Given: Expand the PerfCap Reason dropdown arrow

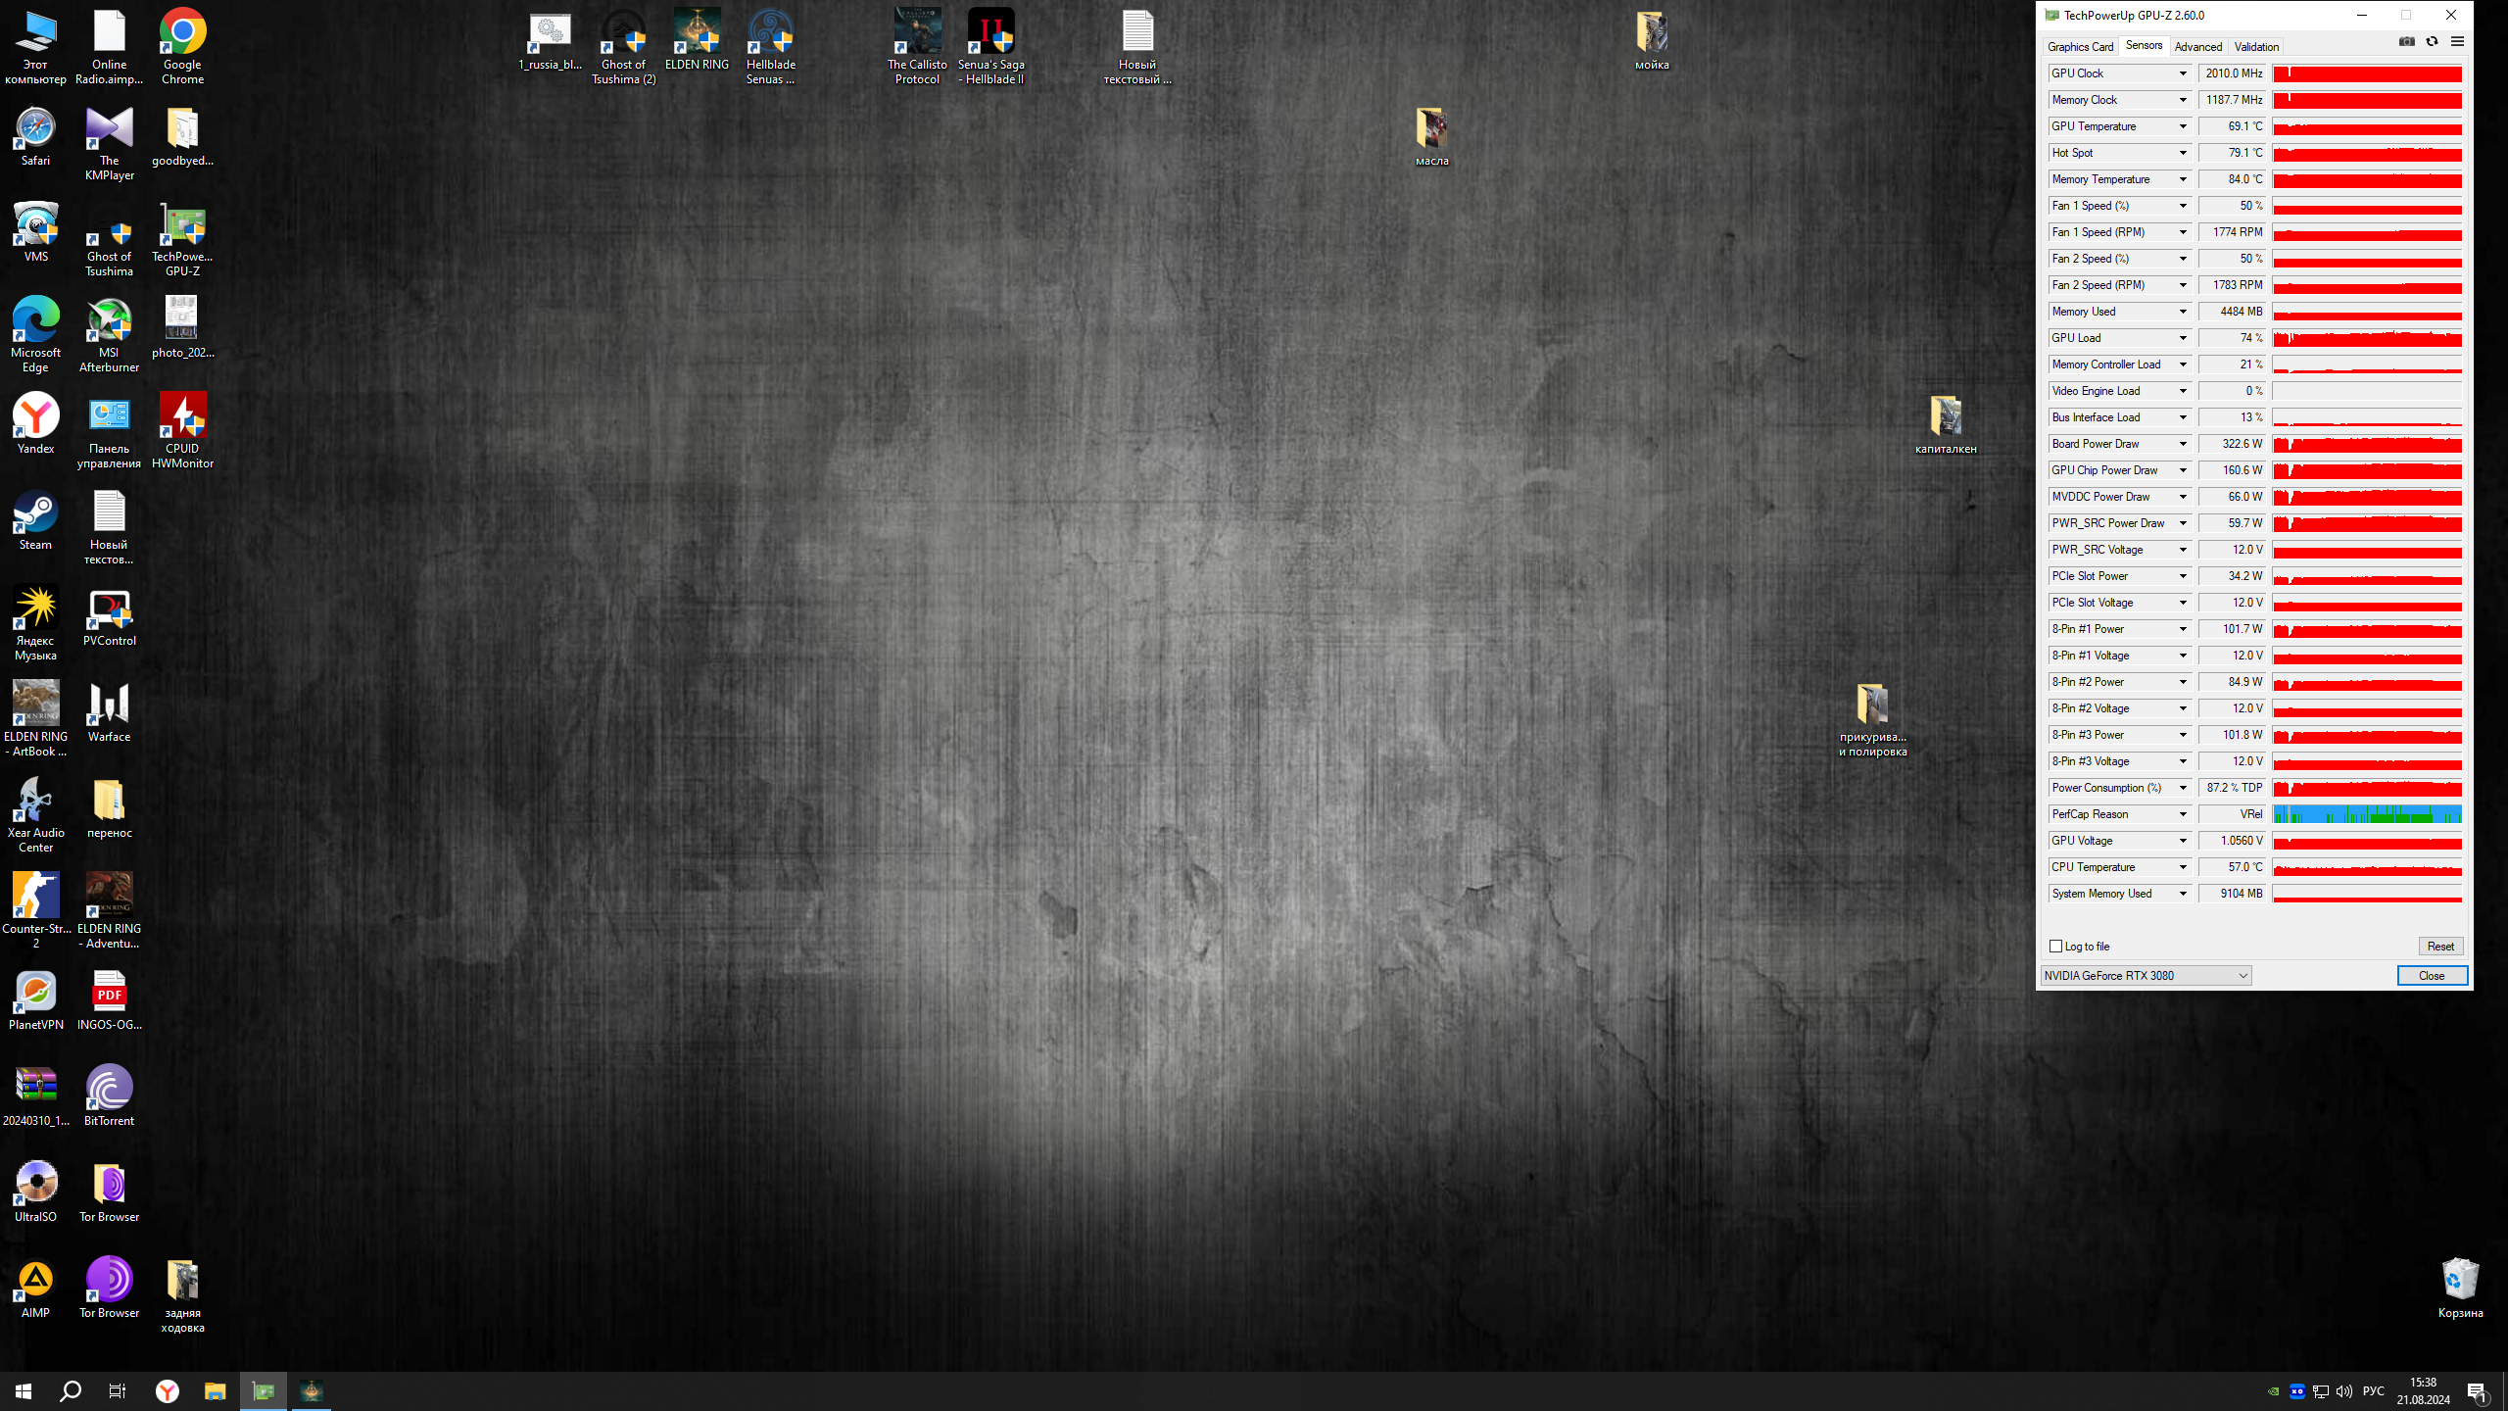Looking at the screenshot, I should point(2183,814).
